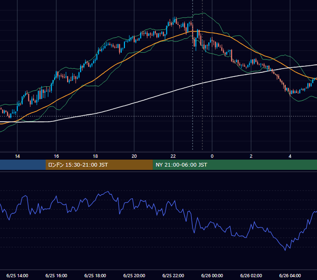Screen dimensions: 317x280
Task: Click the 6/25 18:00 date label
Action: click(95, 275)
